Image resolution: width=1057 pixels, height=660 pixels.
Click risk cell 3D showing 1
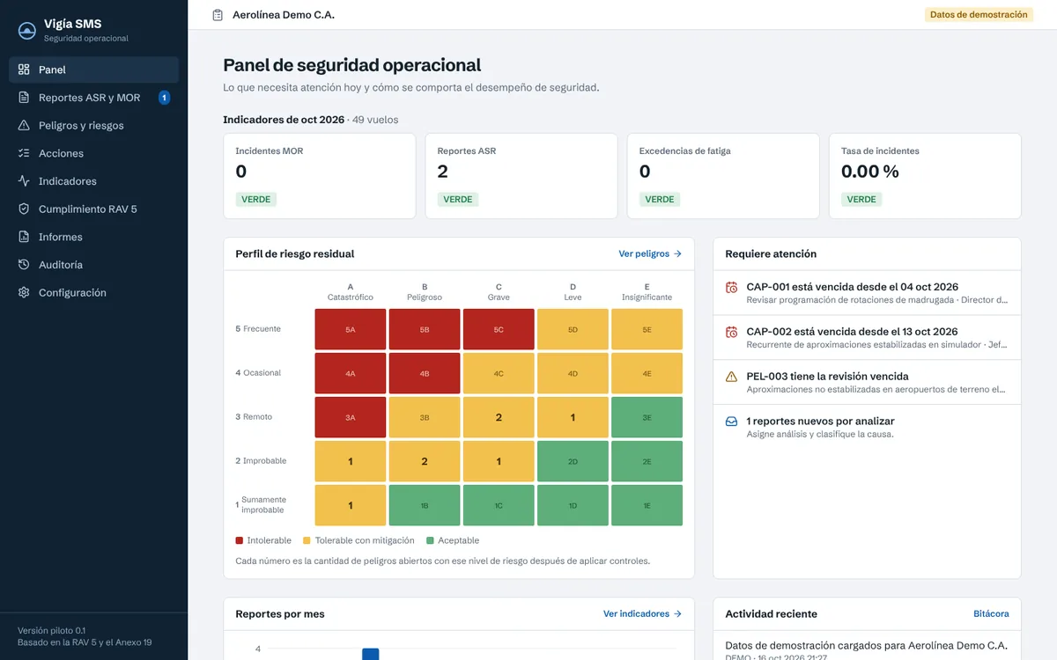coord(573,417)
